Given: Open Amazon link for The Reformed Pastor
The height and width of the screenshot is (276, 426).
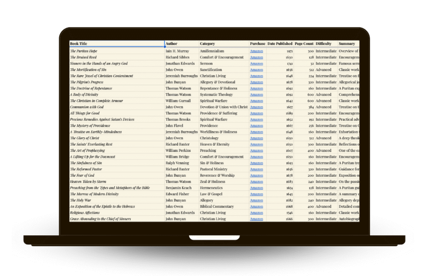Looking at the screenshot, I should click(256, 169).
